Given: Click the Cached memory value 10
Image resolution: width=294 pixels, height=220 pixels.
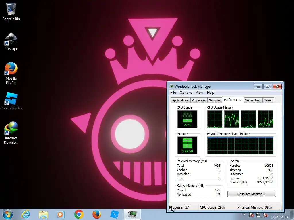Looking at the screenshot, I should (218, 170).
